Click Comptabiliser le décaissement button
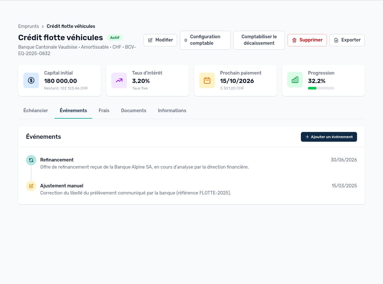This screenshot has height=284, width=383. tap(259, 40)
